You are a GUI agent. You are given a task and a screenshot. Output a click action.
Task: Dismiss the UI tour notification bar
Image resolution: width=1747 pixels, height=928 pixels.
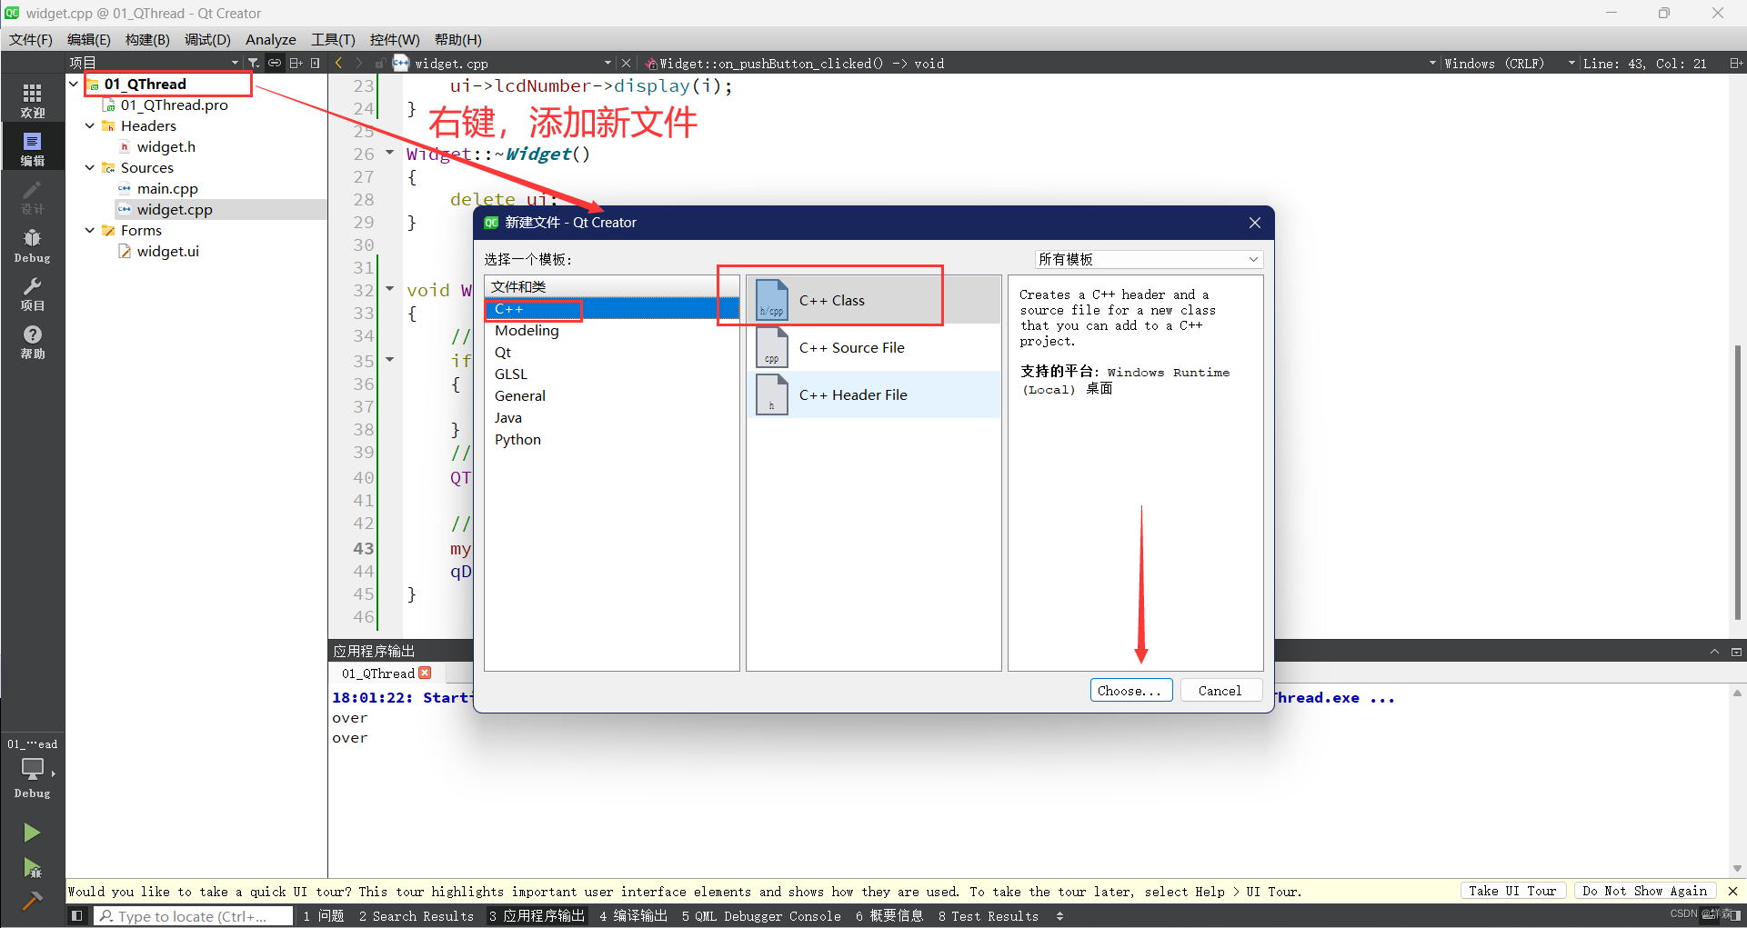click(x=1732, y=891)
